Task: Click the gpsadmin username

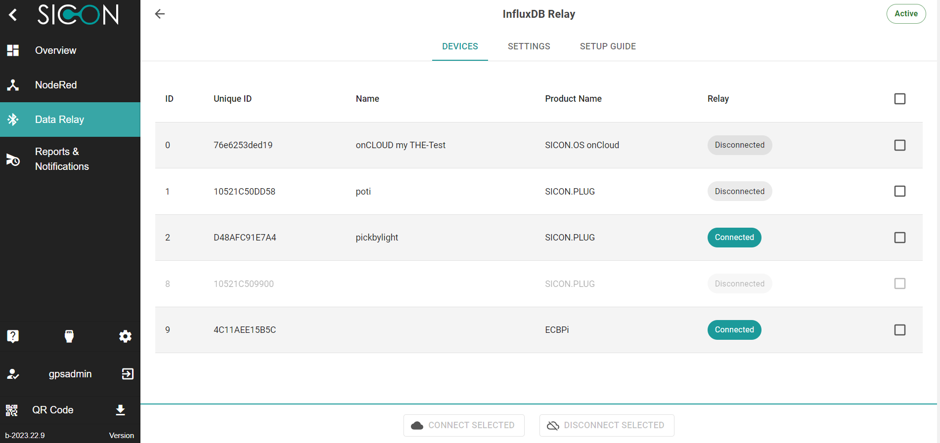Action: tap(70, 374)
